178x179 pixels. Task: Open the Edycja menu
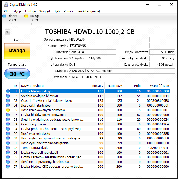(x=17, y=11)
